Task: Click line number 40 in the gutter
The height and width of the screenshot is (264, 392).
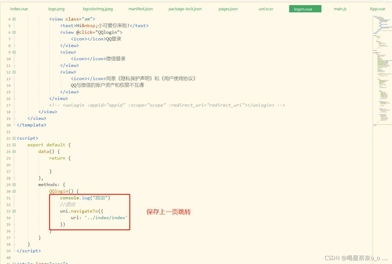Action: pos(8,257)
